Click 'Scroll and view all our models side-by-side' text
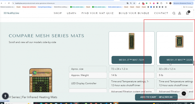 [x=32, y=42]
